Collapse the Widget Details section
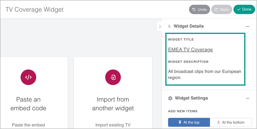The width and height of the screenshot is (257, 129). click(x=247, y=26)
